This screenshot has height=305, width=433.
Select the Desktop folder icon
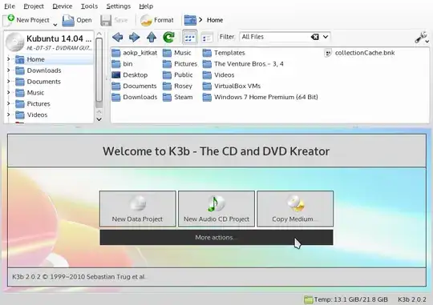tap(115, 74)
